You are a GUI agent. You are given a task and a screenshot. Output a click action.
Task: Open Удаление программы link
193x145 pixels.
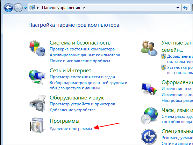tap(71, 129)
